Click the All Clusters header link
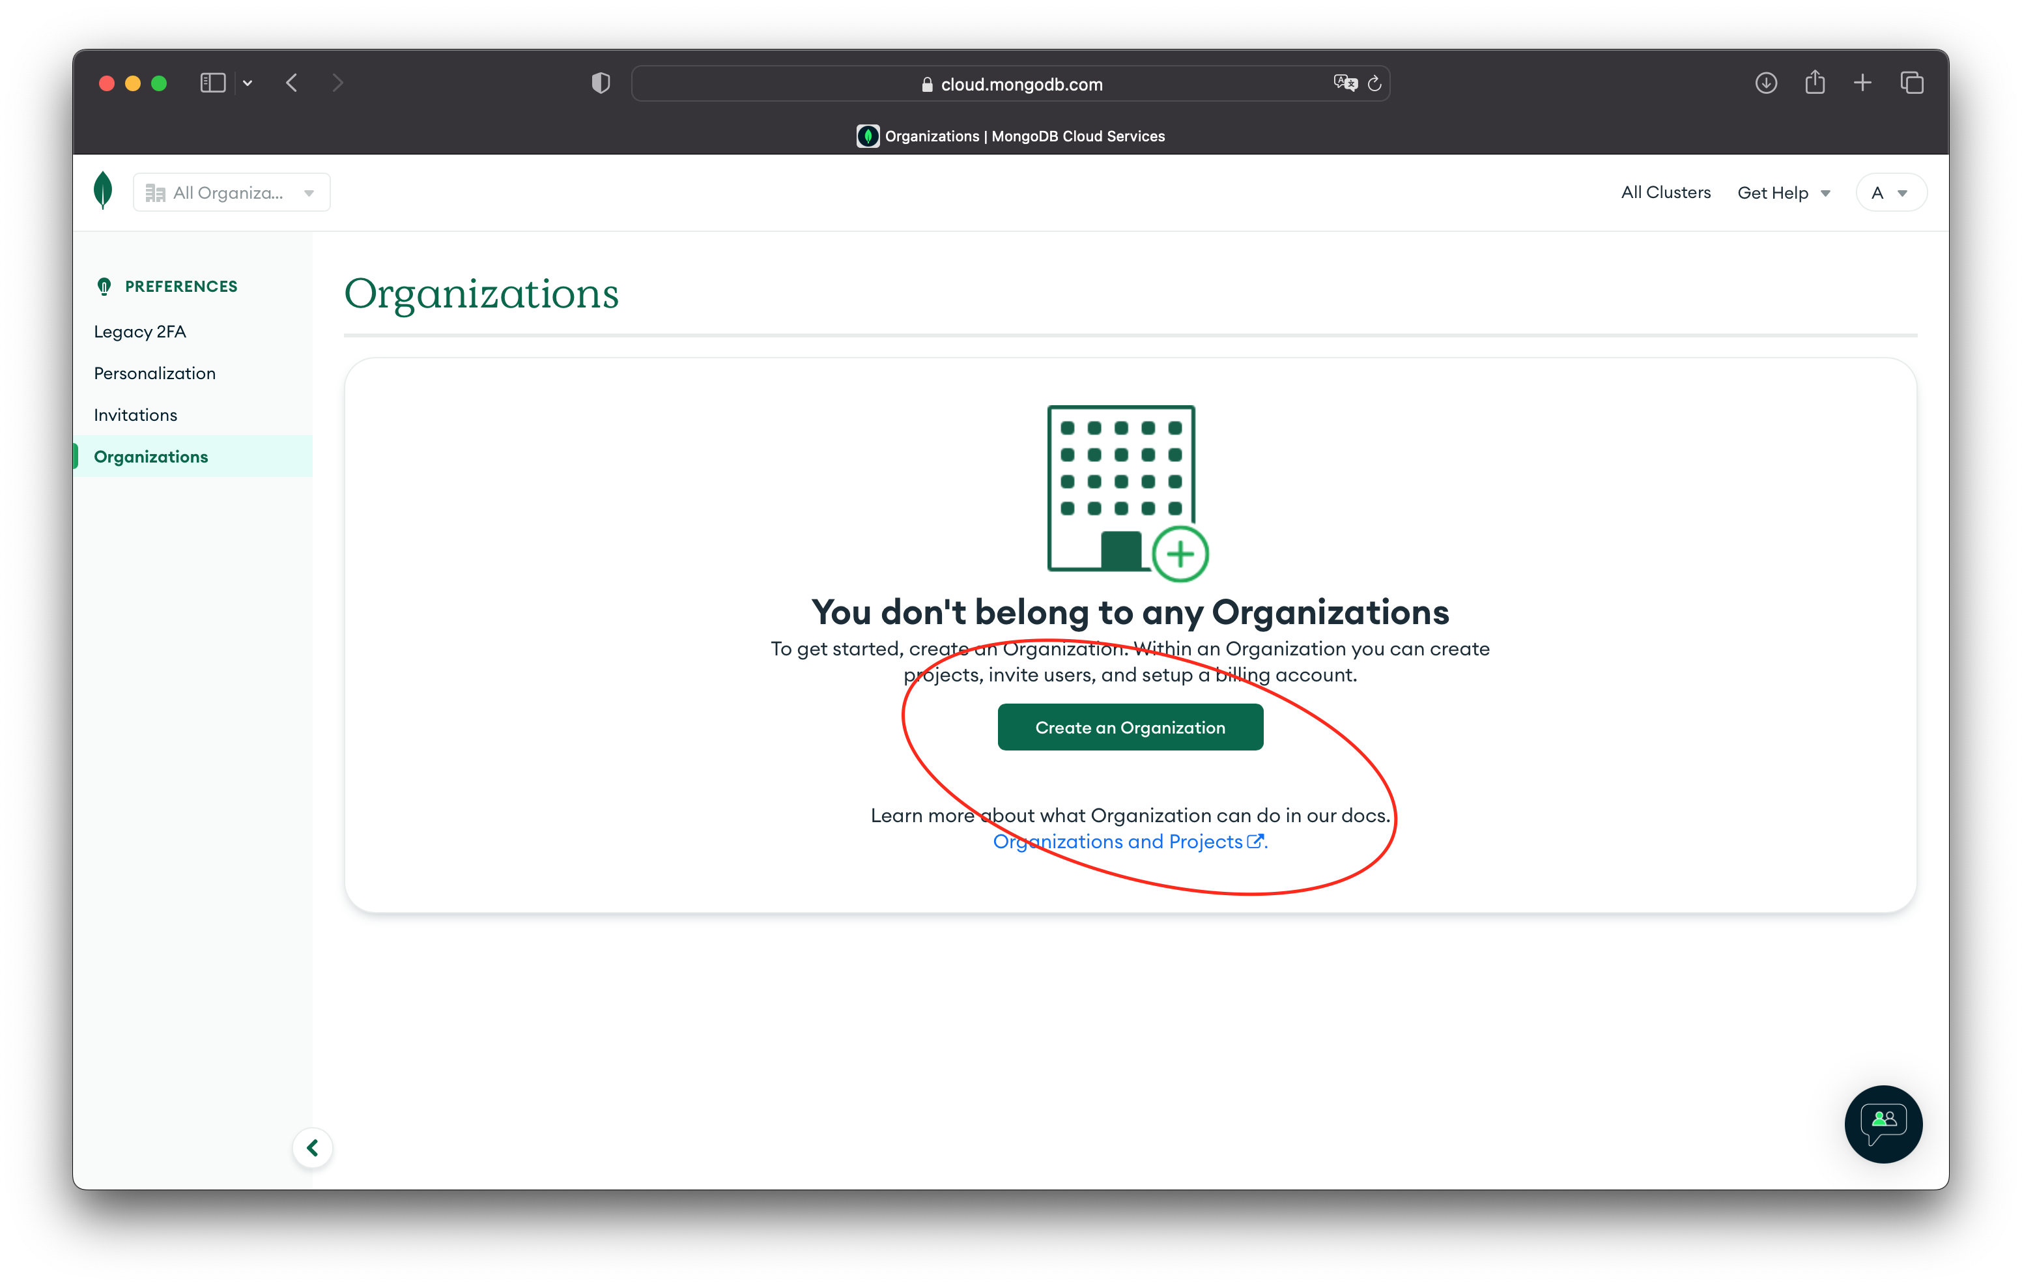 point(1664,193)
